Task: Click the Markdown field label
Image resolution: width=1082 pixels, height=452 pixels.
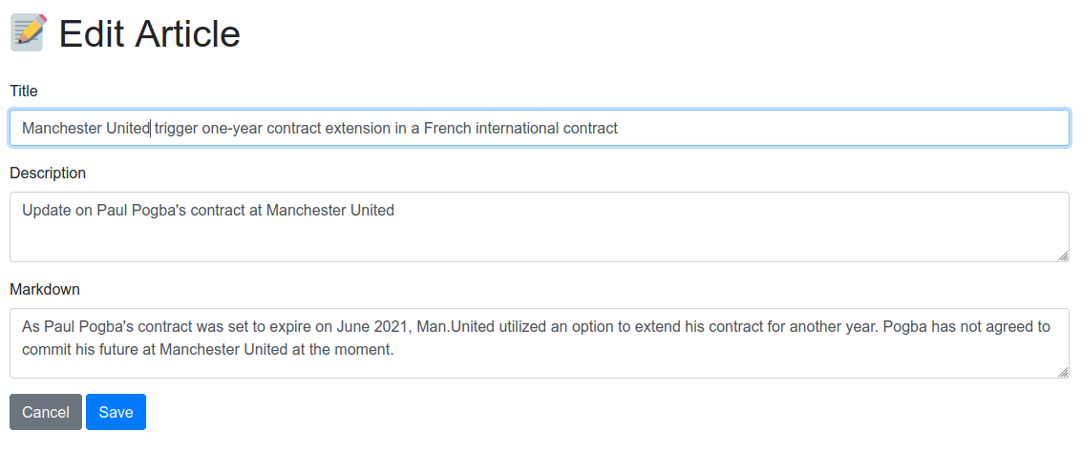Action: click(45, 289)
